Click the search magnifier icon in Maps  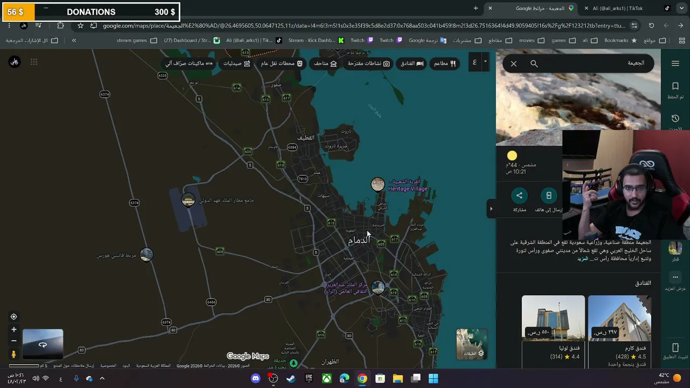coord(534,64)
